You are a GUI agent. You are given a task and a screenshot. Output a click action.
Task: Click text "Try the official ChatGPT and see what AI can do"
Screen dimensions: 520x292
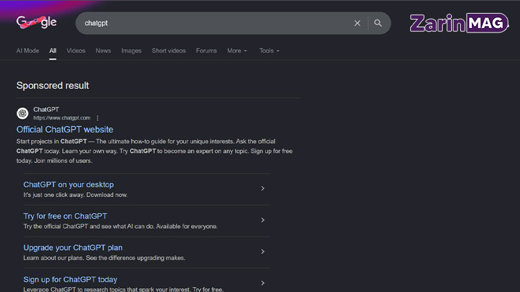coord(88,226)
